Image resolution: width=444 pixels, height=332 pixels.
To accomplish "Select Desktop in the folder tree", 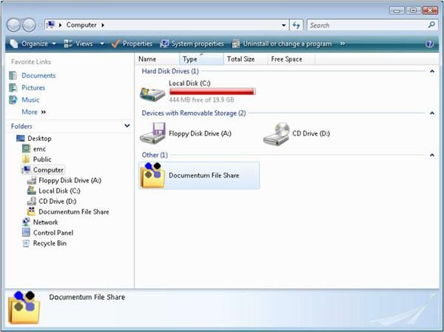I will click(x=39, y=139).
